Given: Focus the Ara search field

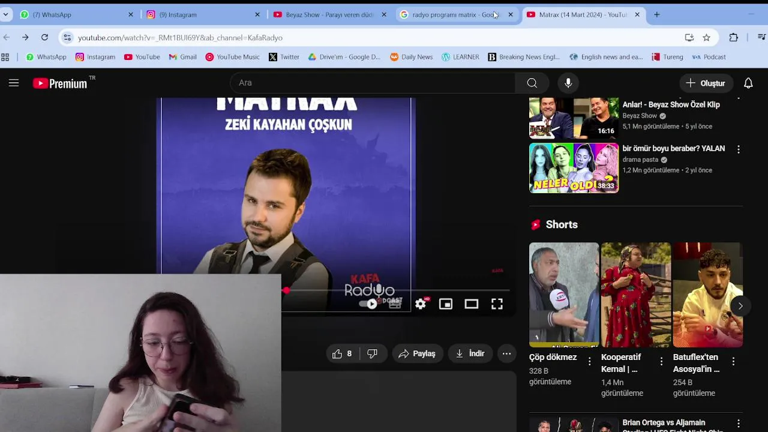Looking at the screenshot, I should point(372,83).
